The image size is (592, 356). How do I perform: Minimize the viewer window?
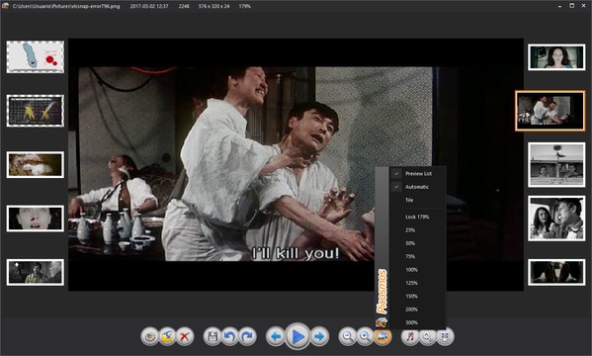tap(559, 6)
